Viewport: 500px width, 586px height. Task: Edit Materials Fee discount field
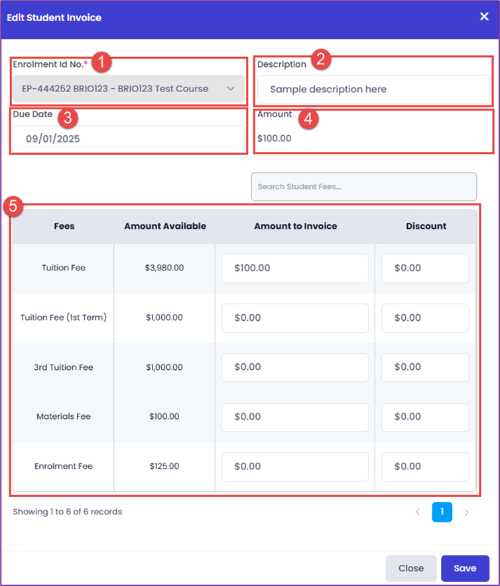(x=425, y=417)
